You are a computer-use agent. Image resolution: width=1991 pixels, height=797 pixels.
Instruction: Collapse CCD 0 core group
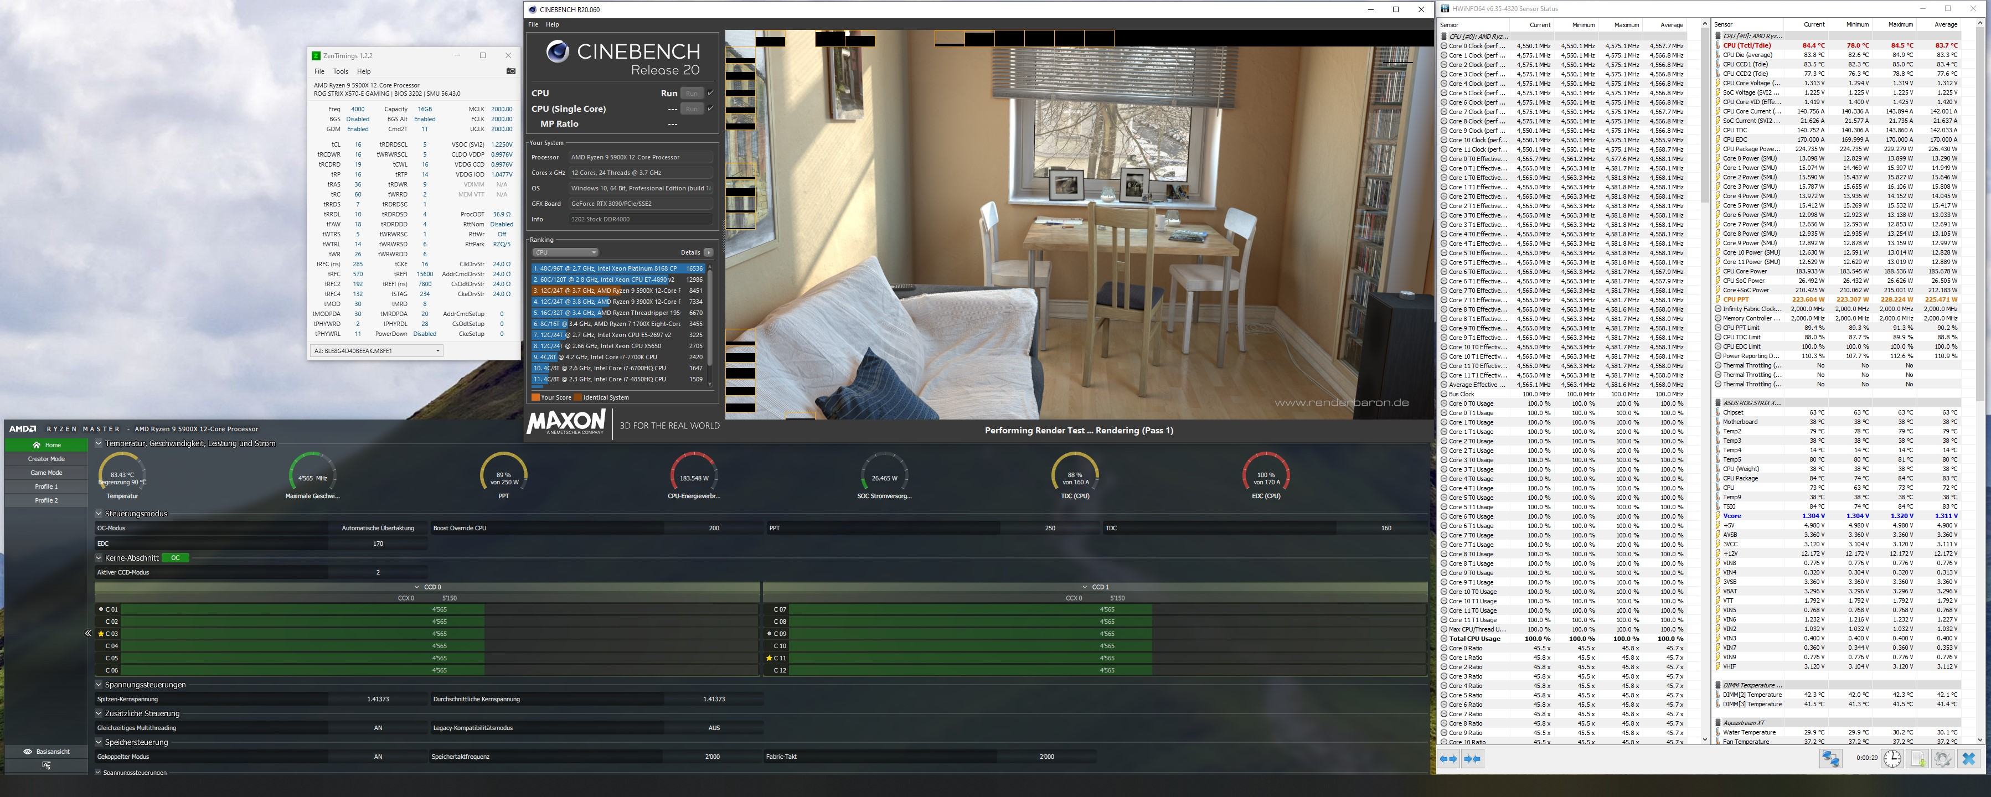[x=418, y=587]
